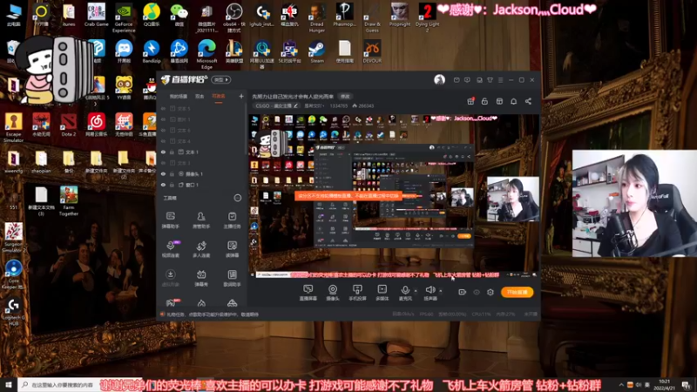The image size is (697, 392).
Task: Toggle the lock on layer 文本 1
Action: [x=172, y=152]
